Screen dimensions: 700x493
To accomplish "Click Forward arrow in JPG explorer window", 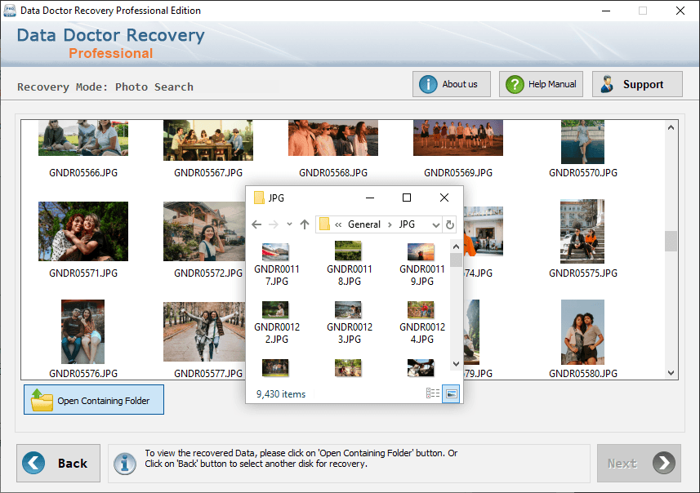I will pyautogui.click(x=274, y=224).
